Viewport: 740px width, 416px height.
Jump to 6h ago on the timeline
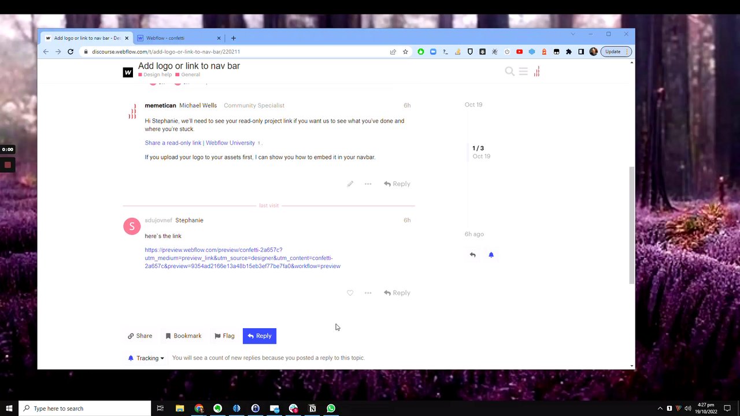coord(474,234)
